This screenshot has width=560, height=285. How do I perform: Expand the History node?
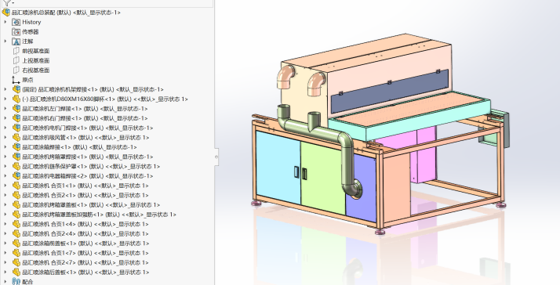[5, 22]
